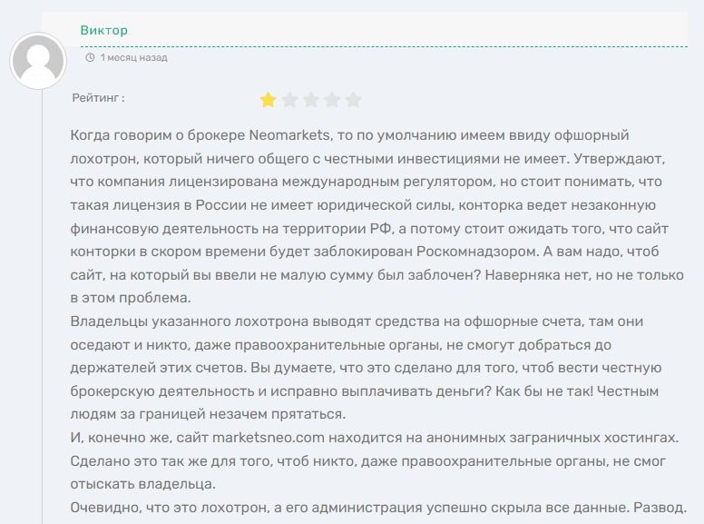Click the fourth gray rating star
The height and width of the screenshot is (524, 704).
coord(332,100)
